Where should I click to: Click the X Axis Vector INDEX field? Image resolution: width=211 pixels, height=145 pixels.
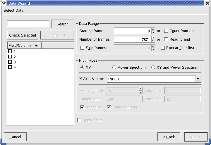click(152, 79)
